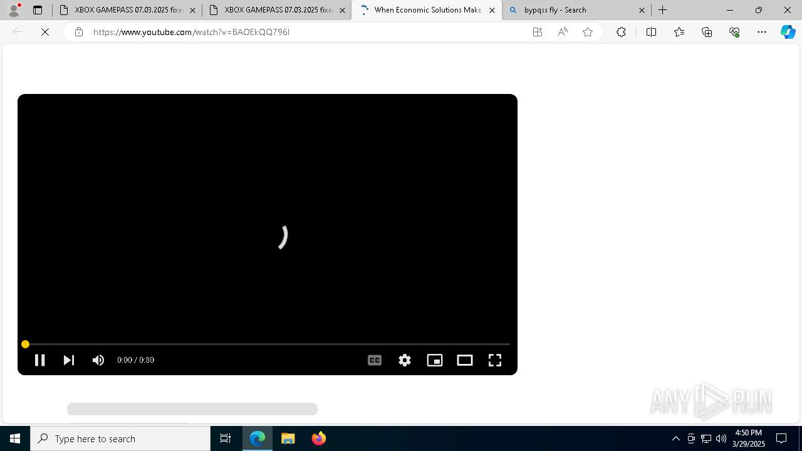Viewport: 802px width, 451px height.
Task: Enter fullscreen video mode
Action: click(x=495, y=360)
